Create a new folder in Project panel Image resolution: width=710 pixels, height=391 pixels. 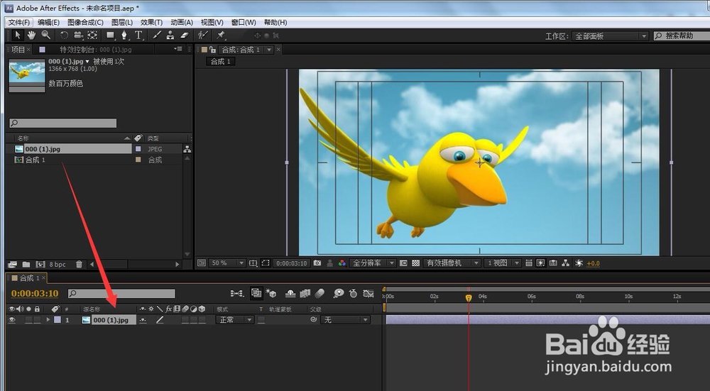tap(26, 264)
